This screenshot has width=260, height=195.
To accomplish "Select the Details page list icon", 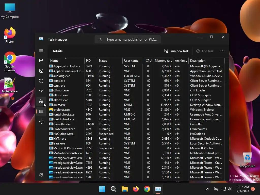I will click(41, 111).
